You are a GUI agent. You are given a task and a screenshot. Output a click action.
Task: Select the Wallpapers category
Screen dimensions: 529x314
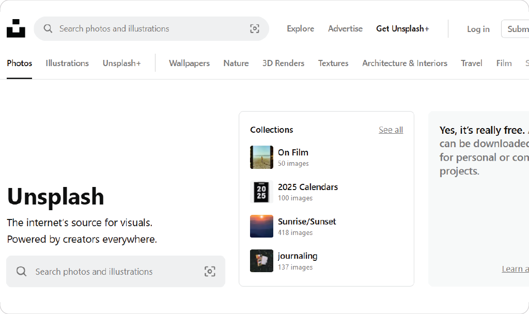tap(189, 64)
